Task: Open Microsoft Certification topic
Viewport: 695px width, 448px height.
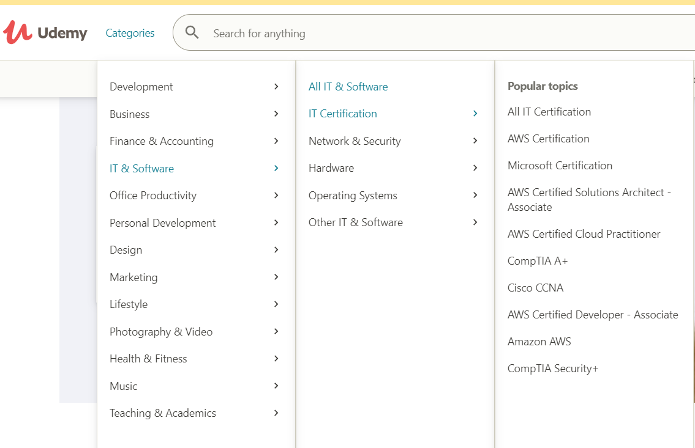Action: point(560,166)
